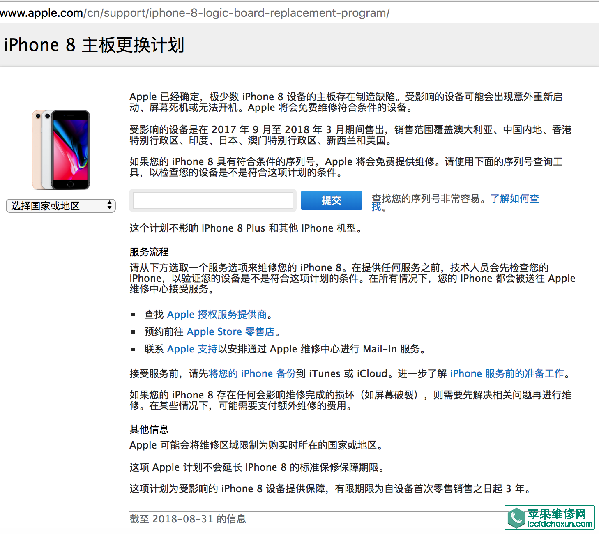Open Apple Store 零售店 link
The height and width of the screenshot is (534, 599).
(x=231, y=332)
